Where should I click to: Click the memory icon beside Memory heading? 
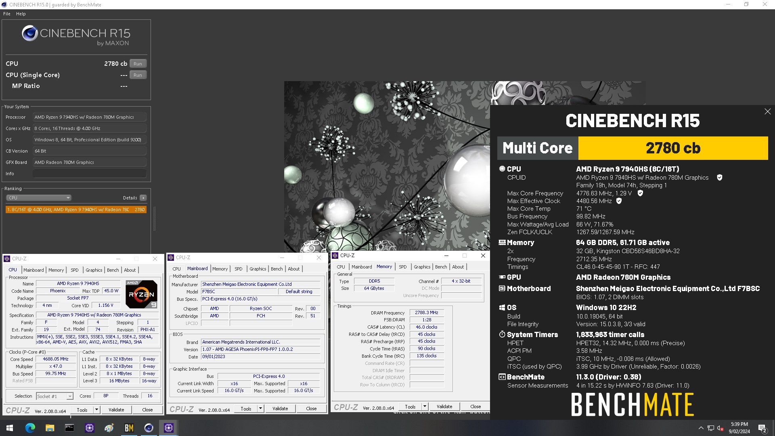502,243
